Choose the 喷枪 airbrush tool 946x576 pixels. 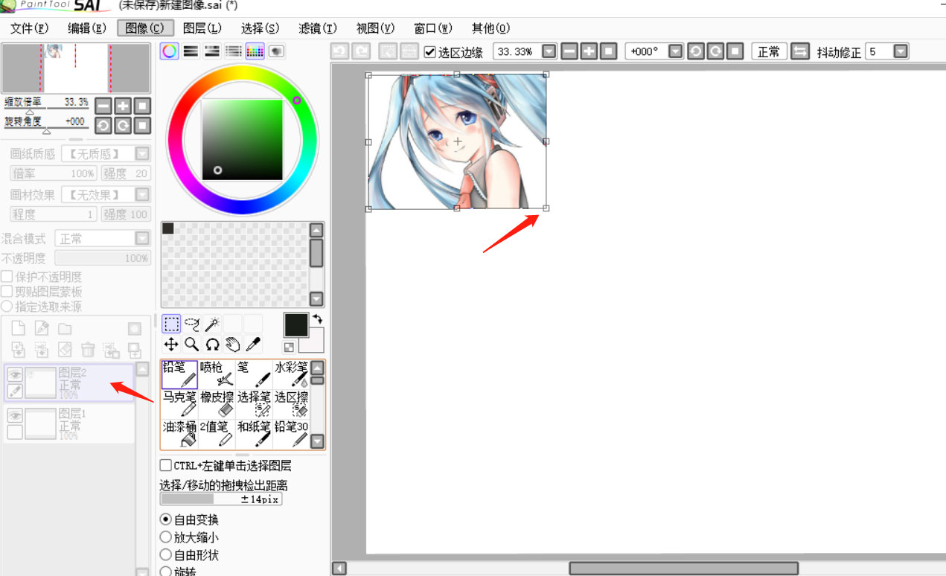217,374
